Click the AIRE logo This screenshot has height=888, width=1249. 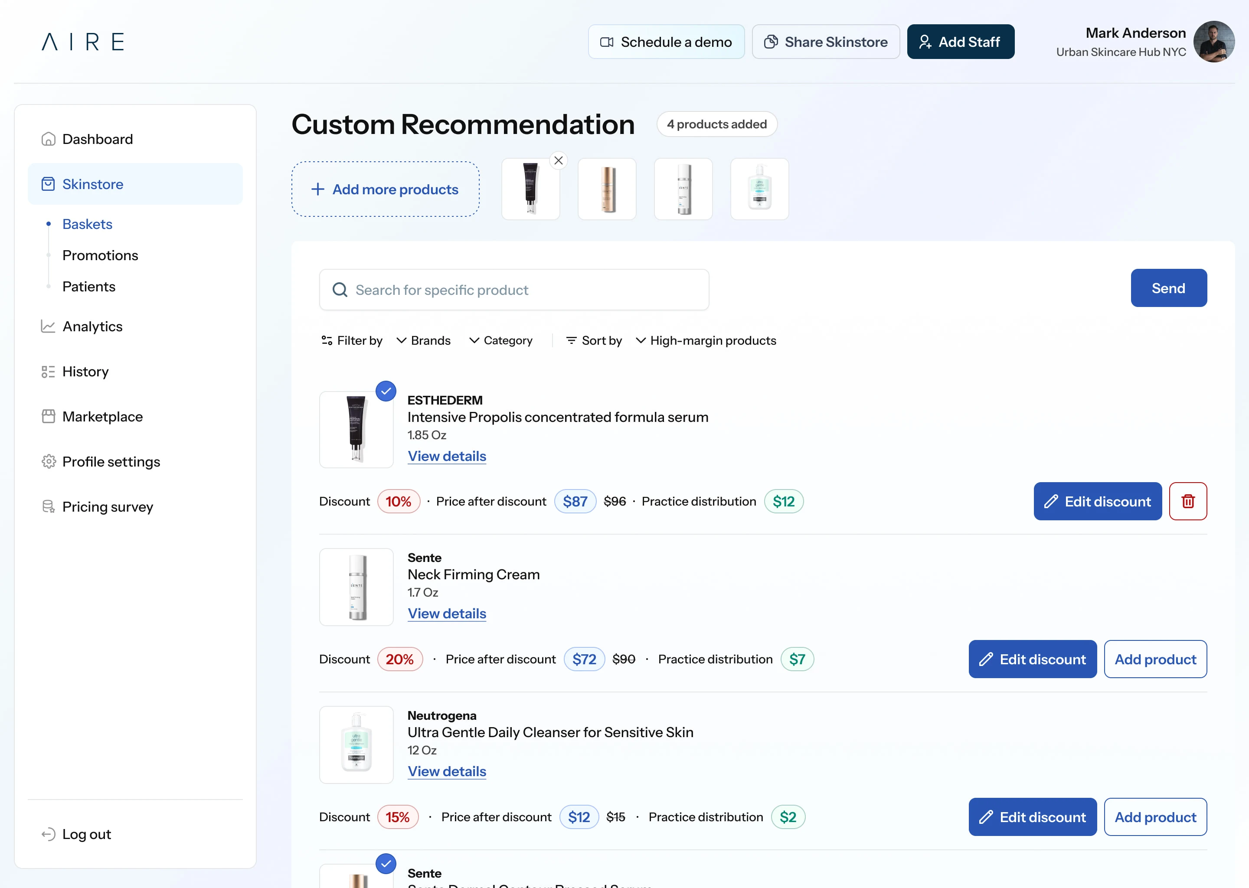[x=83, y=42]
